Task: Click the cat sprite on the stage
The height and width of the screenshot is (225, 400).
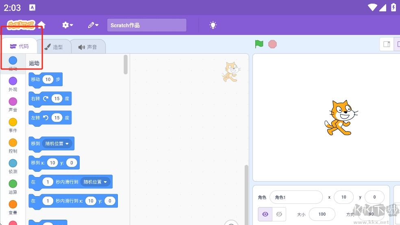Action: point(341,117)
